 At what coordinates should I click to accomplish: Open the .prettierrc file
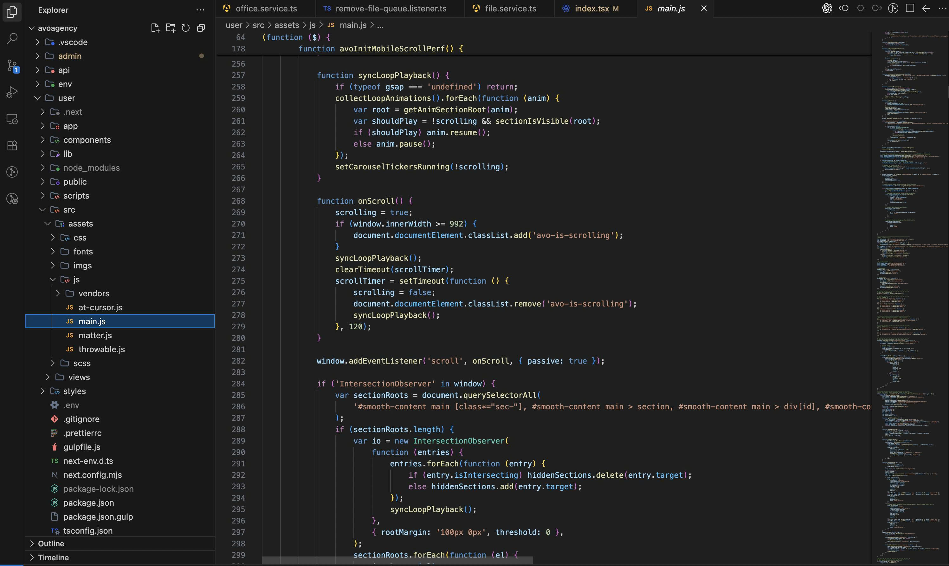(120, 433)
